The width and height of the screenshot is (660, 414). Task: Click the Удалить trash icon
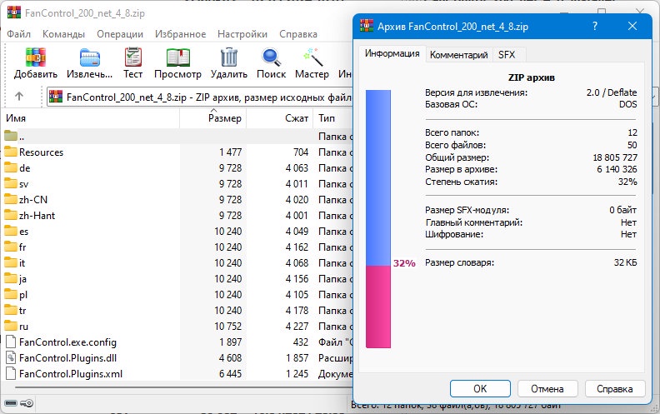[229, 57]
